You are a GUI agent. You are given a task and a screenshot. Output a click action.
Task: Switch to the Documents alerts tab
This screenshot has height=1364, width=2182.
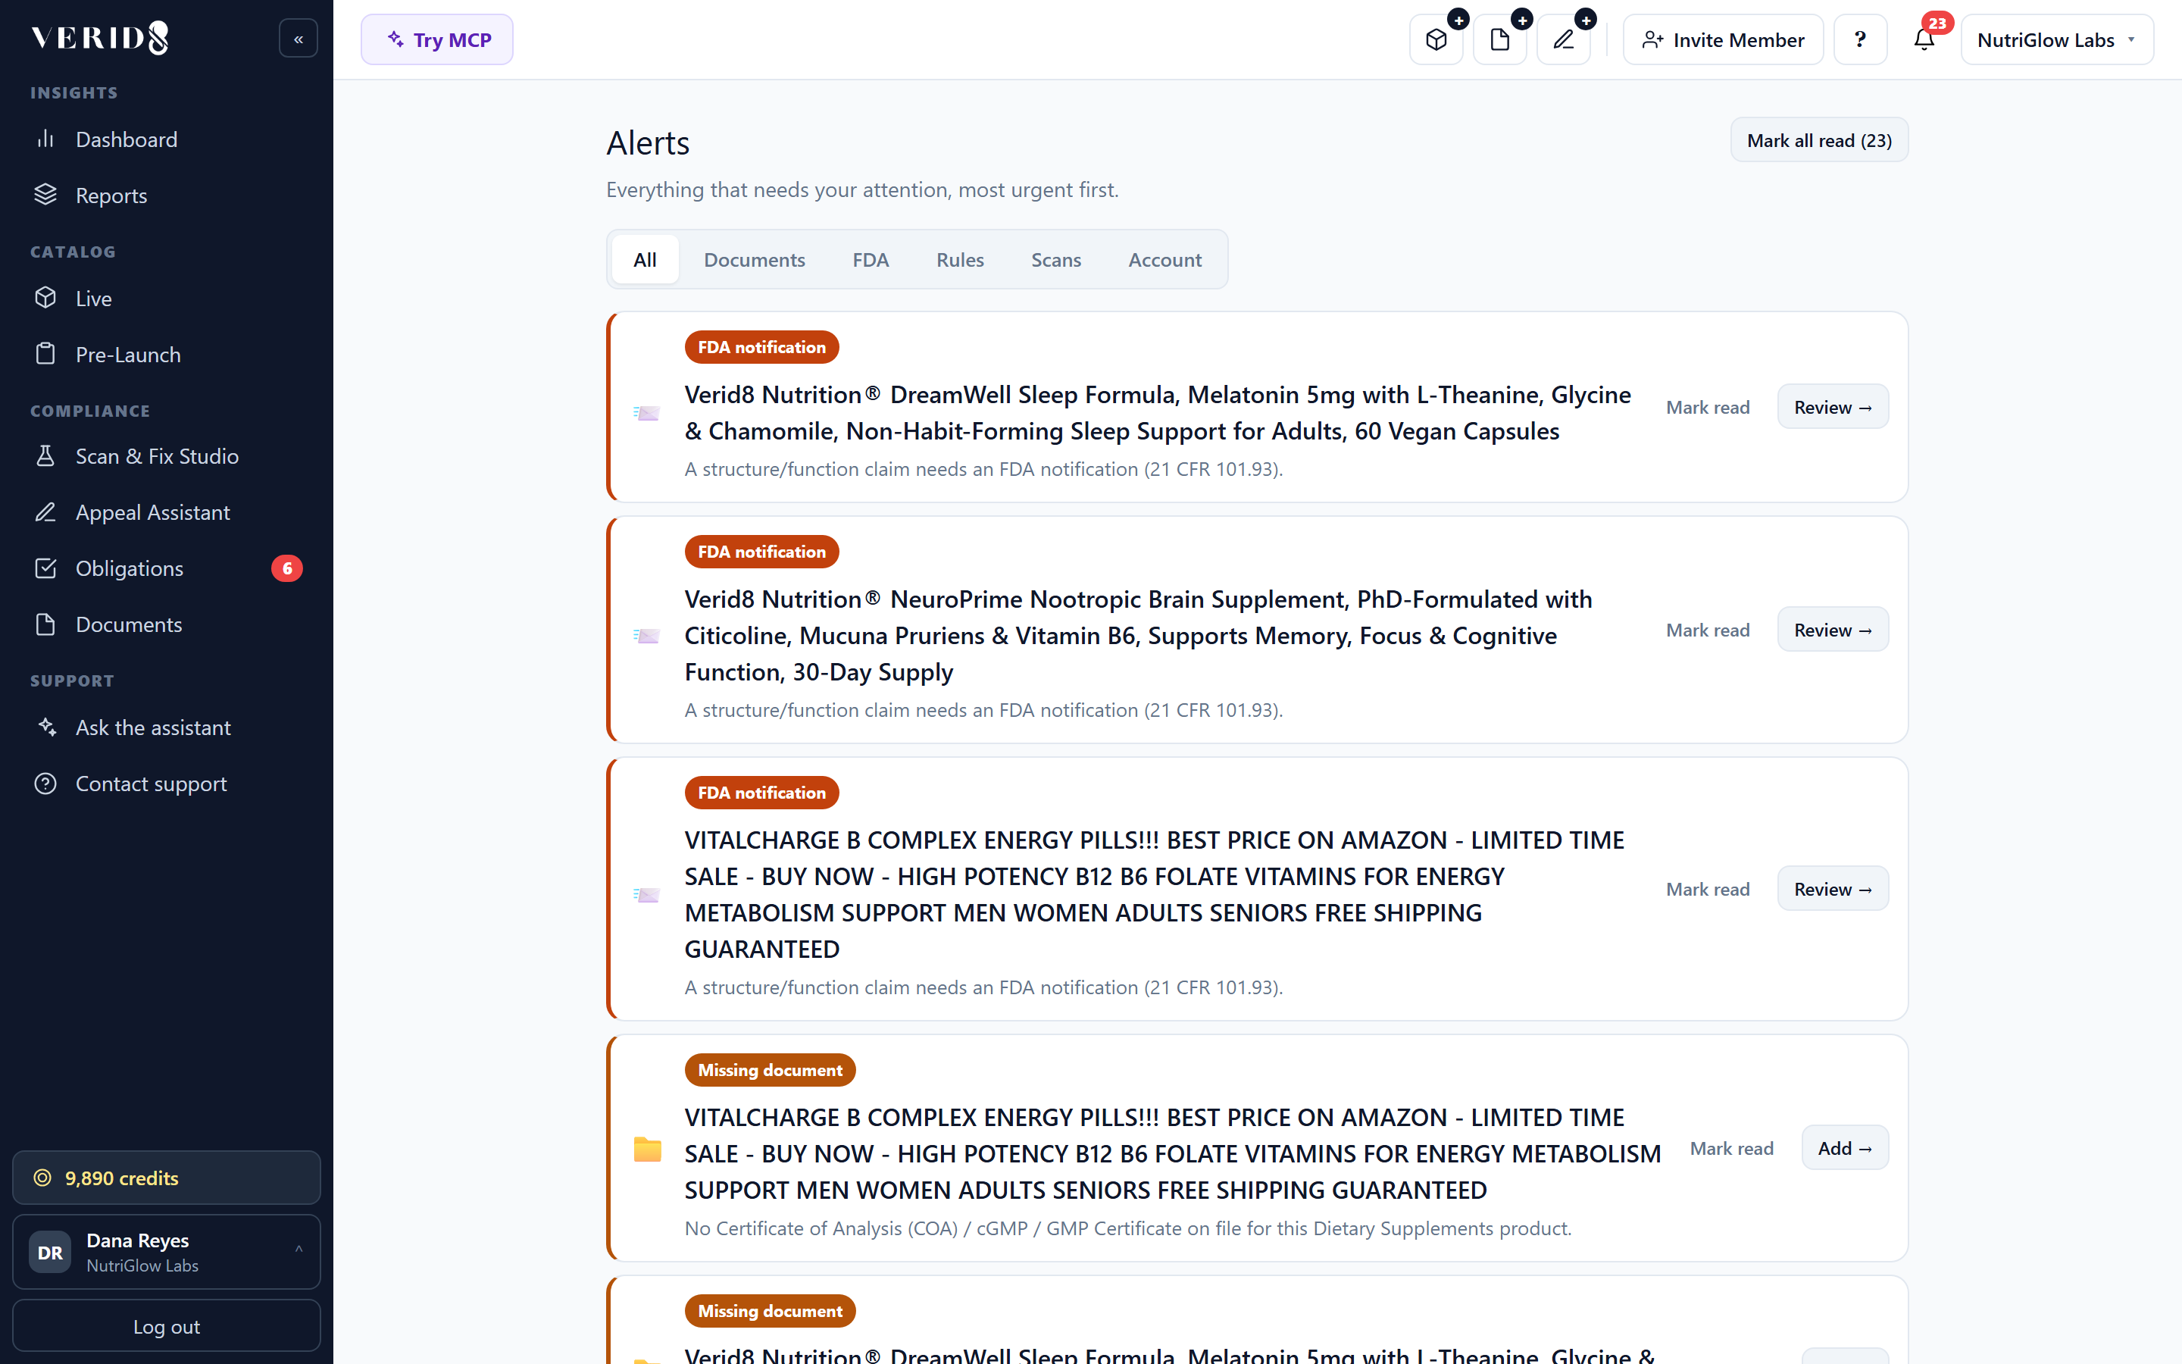click(754, 260)
